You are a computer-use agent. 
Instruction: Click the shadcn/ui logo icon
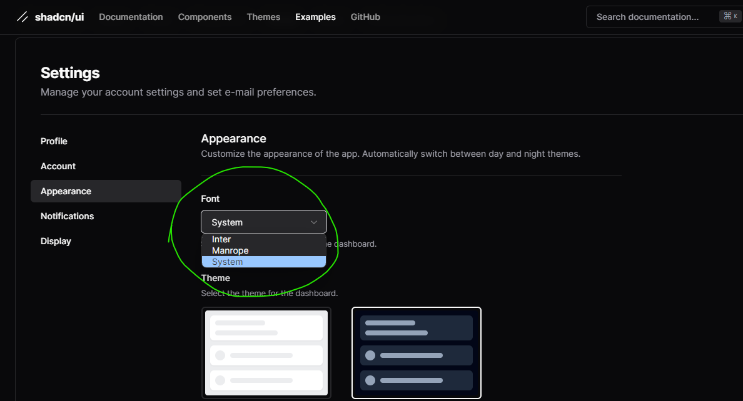click(x=23, y=17)
